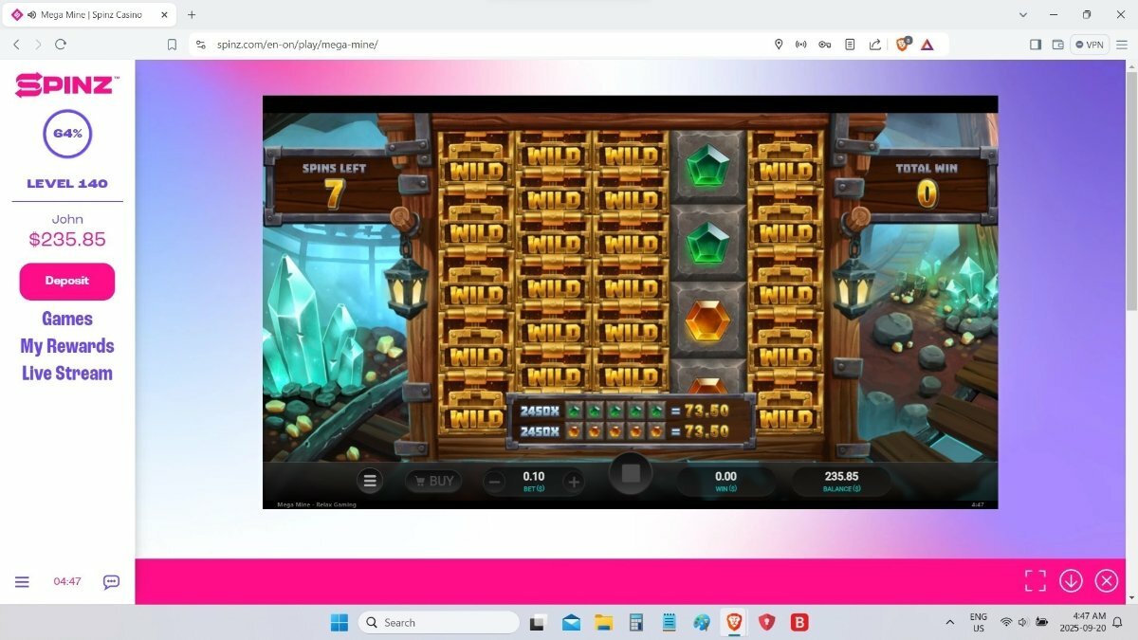Go to Games section
This screenshot has height=640, width=1138.
coord(67,319)
